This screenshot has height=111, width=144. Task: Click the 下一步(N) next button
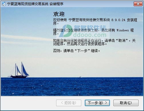pos(97,103)
